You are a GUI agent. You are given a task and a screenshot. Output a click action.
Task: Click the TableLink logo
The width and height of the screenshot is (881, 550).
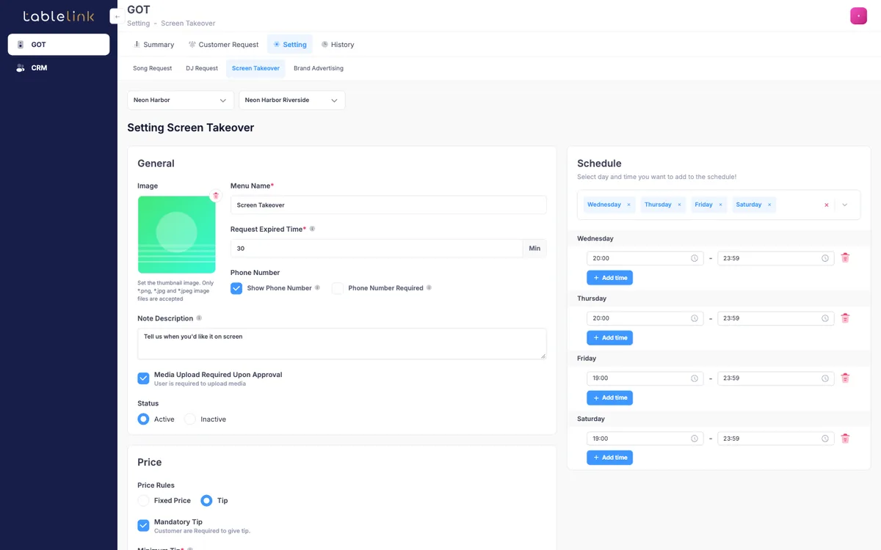pos(58,16)
